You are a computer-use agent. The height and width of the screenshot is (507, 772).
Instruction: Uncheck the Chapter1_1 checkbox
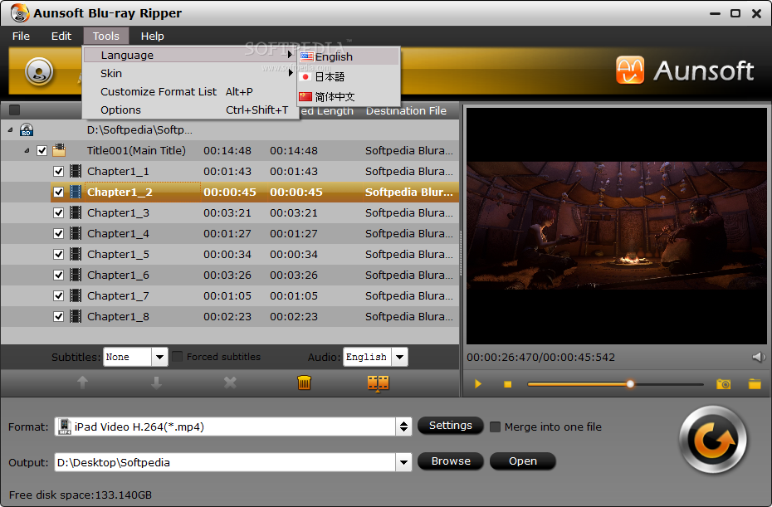[59, 171]
